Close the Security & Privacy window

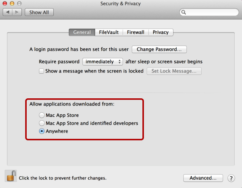coord(5,4)
